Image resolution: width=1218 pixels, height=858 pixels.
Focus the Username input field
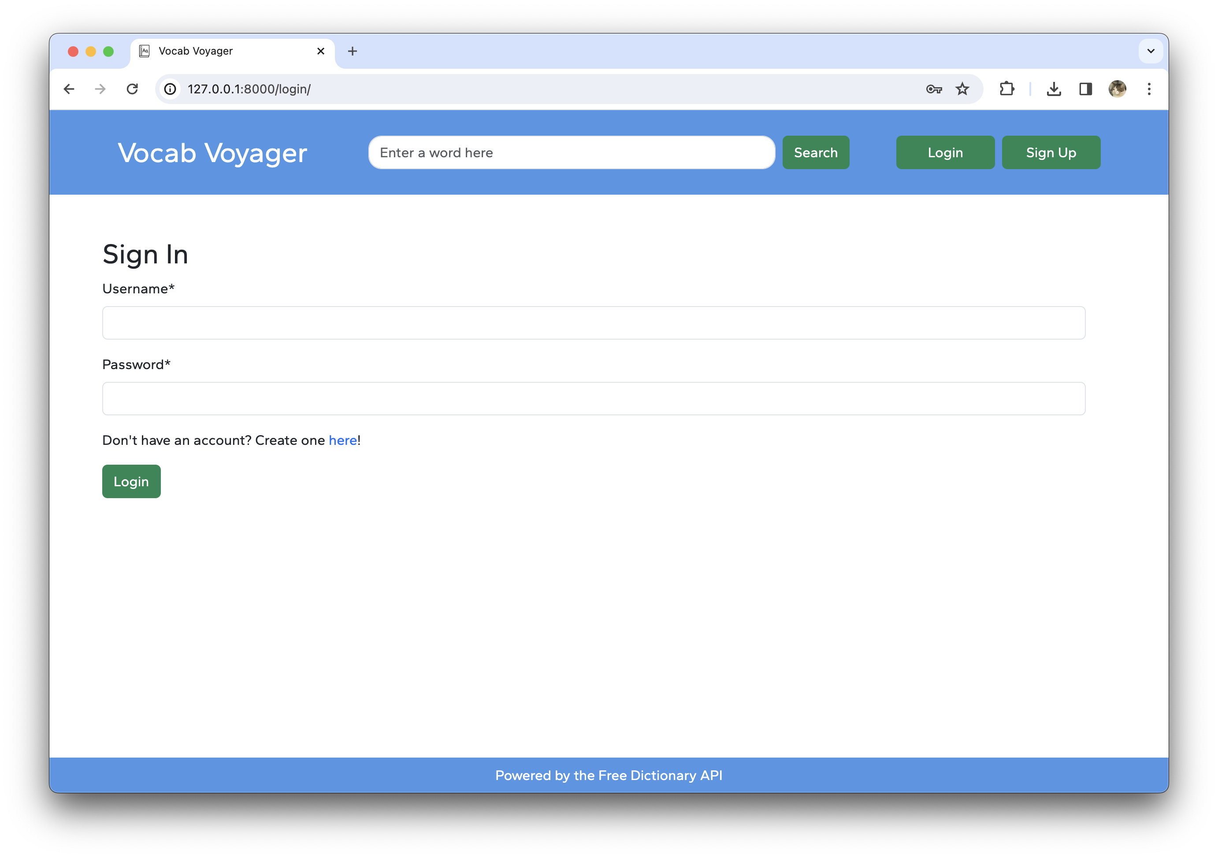point(593,323)
